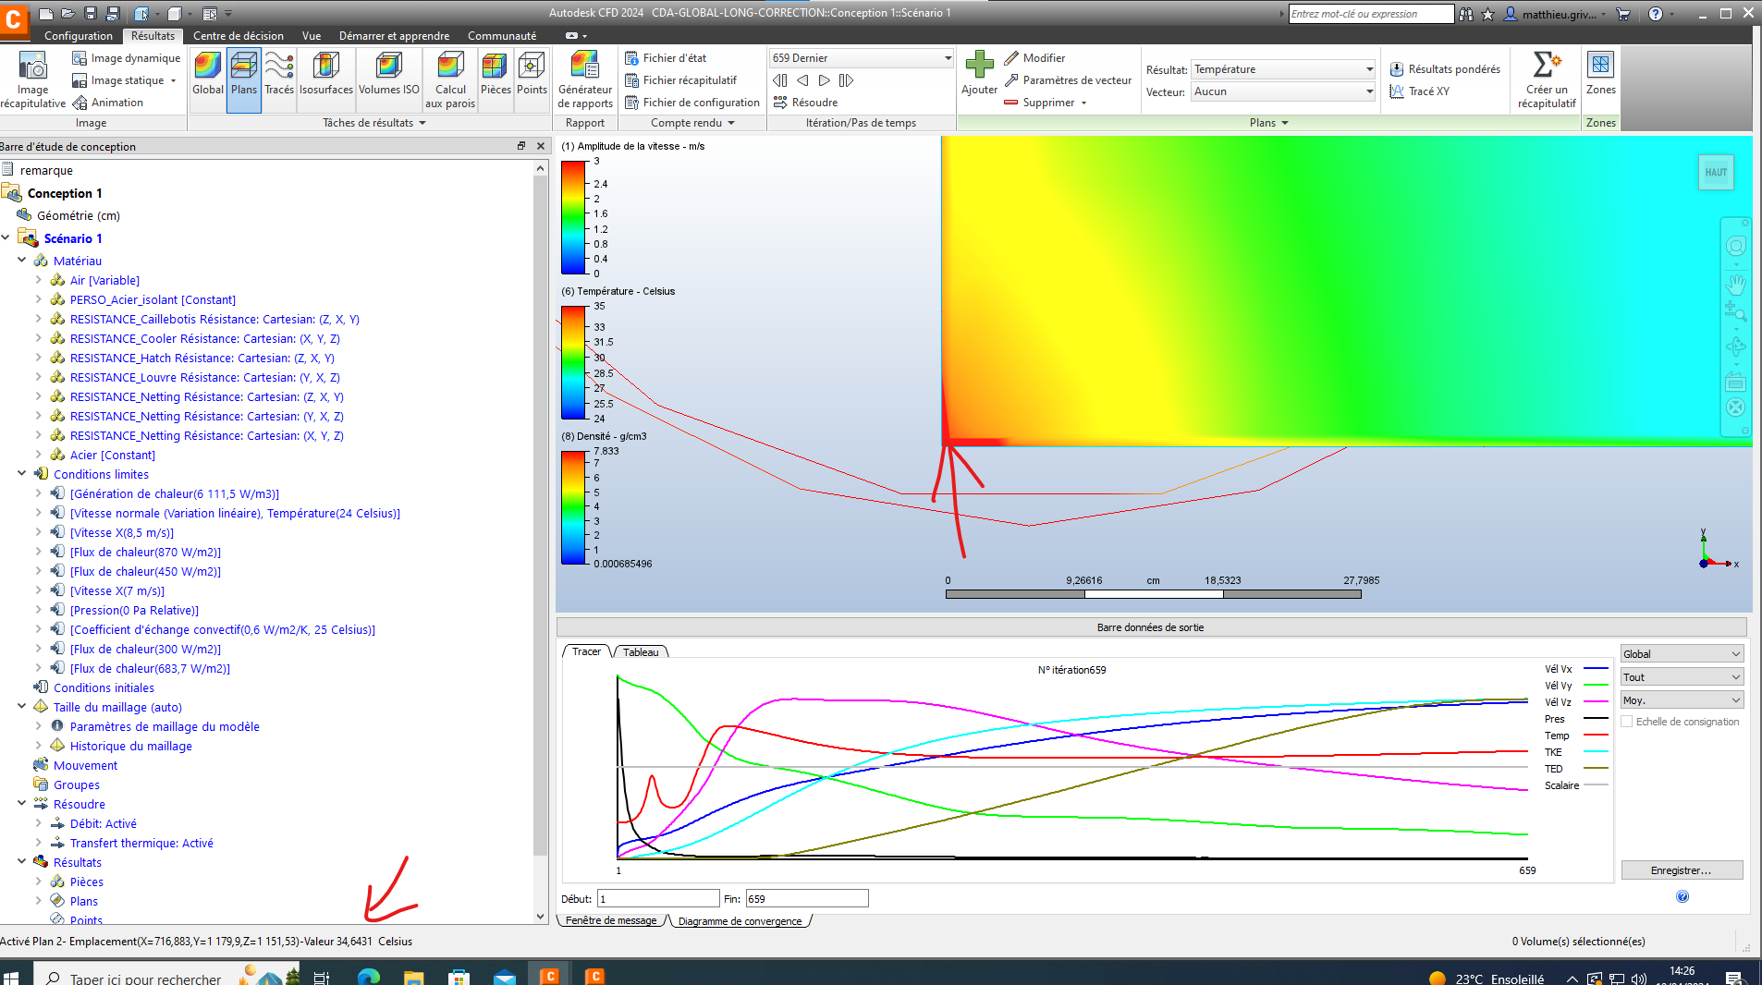Select the Isosurfaces tool
This screenshot has height=985, width=1762.
click(326, 74)
